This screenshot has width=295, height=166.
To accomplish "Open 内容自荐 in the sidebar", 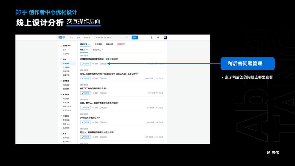I will pyautogui.click(x=66, y=99).
